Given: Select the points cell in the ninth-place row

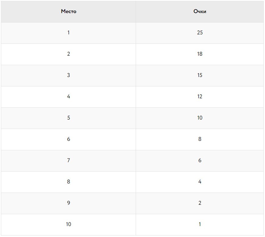Looking at the screenshot, I should pos(200,203).
